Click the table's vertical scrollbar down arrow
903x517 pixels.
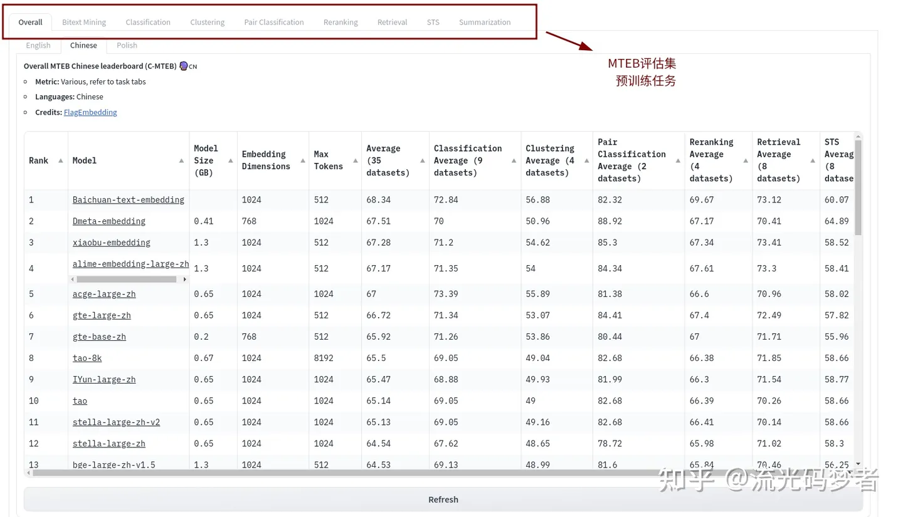(x=858, y=464)
